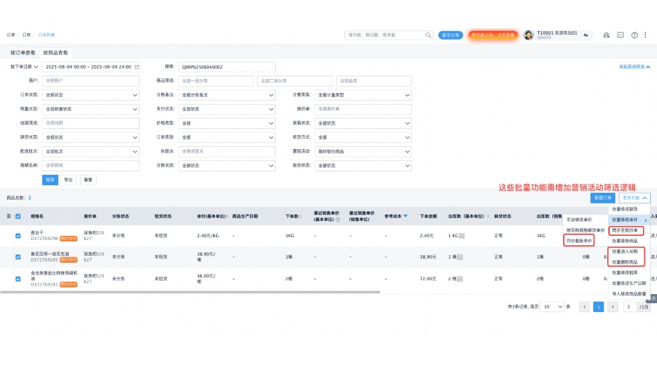
Task: Click the column settings icon in table header
Action: tap(9, 216)
